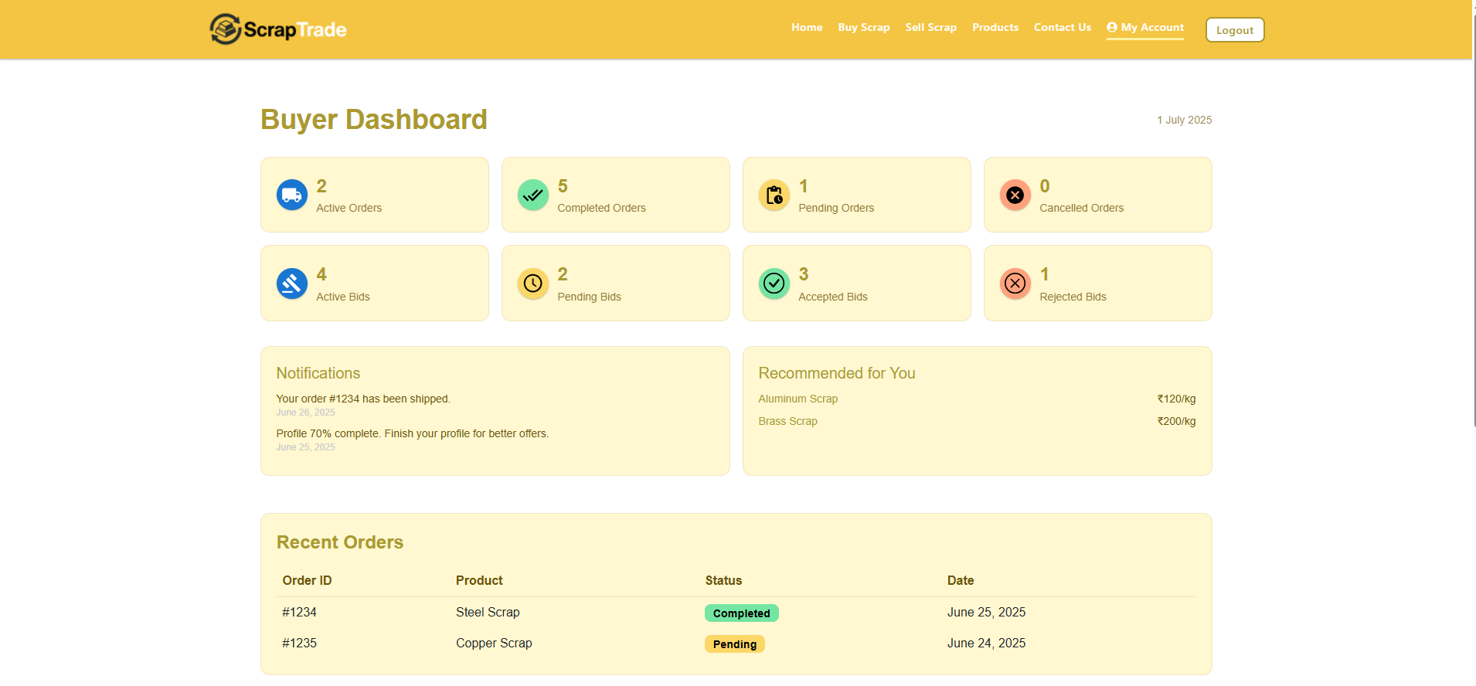Navigate to Sell Scrap

(930, 28)
